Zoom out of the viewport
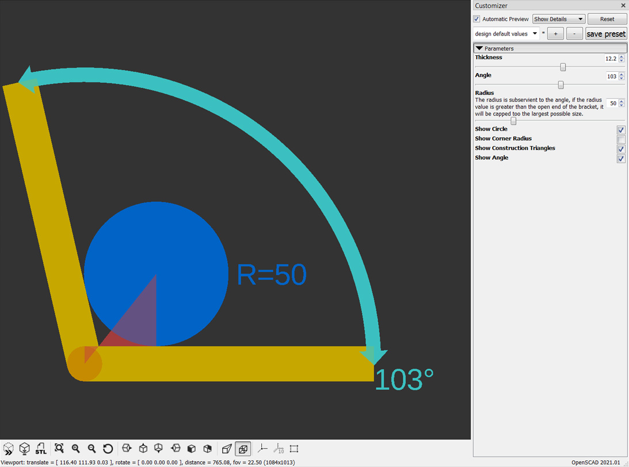 [92, 449]
